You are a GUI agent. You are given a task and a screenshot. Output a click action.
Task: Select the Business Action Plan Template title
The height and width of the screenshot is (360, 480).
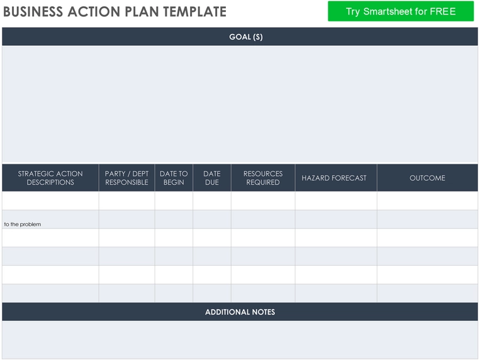(x=114, y=11)
